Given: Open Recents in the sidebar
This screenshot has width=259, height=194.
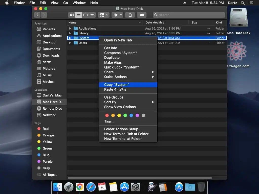Looking at the screenshot, I should pos(49,29).
